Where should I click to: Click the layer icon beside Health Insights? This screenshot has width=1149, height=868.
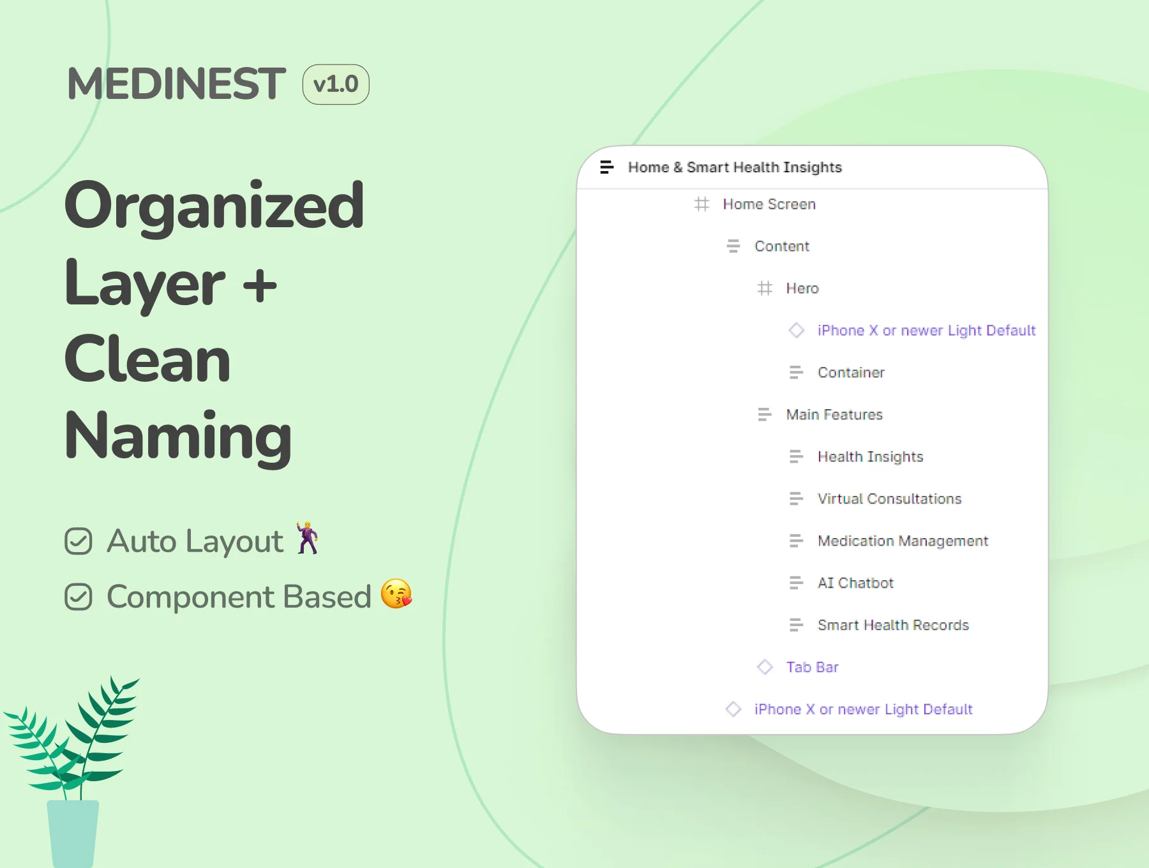[796, 457]
